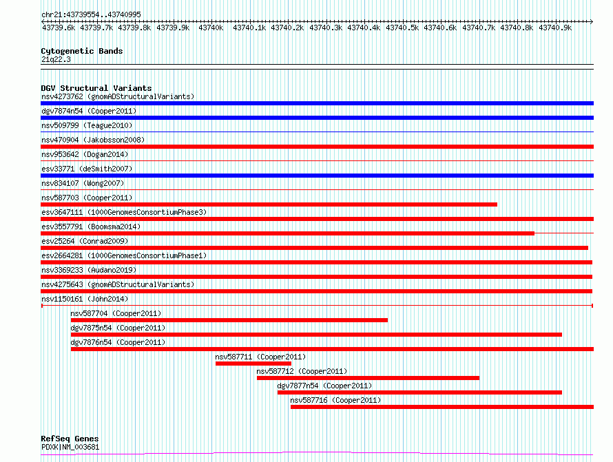The width and height of the screenshot is (613, 462).
Task: Select the red bar under nsv587703
Action: [x=269, y=204]
